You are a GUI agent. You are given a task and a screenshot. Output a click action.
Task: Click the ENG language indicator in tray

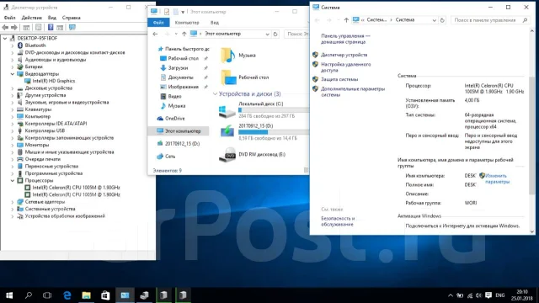(x=499, y=295)
